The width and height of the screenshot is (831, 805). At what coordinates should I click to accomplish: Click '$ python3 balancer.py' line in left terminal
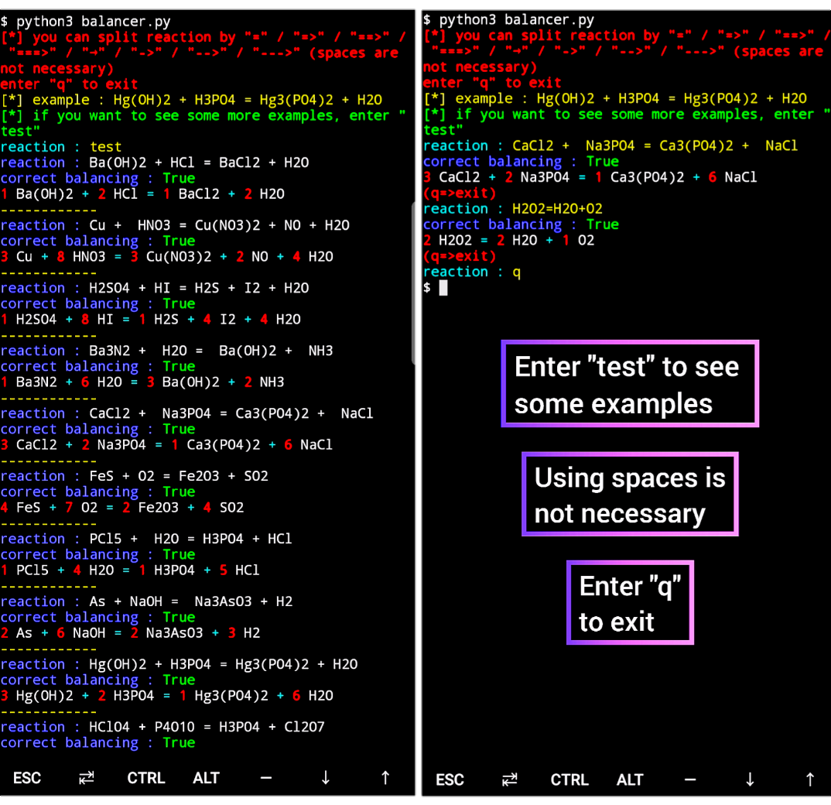[x=86, y=22]
